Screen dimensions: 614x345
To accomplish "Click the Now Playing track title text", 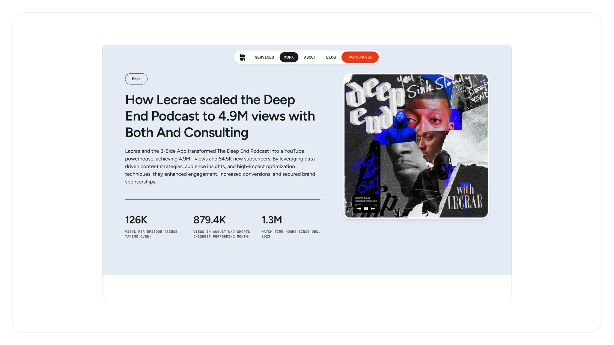I will 366,201.
